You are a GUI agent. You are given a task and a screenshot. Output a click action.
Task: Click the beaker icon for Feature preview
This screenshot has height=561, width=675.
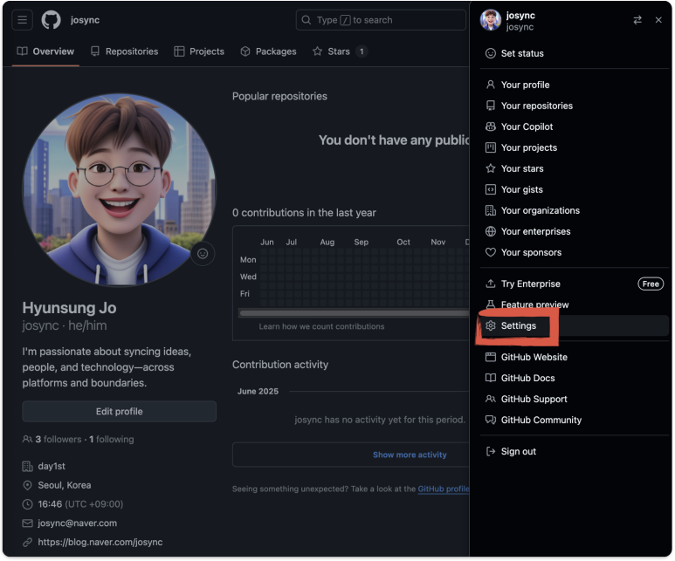tap(491, 304)
